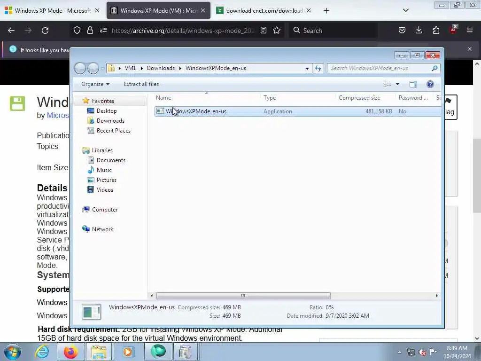Click the Explorer forward button
This screenshot has width=481, height=361.
pyautogui.click(x=93, y=68)
